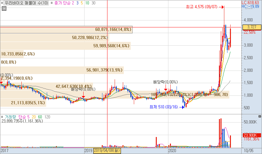Click the 500 price axis label

(247, 108)
